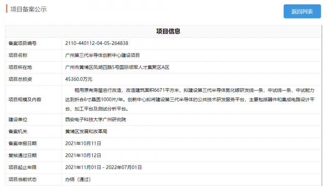Screen dimensions: 327x189
Task: Click the 项目信息 table header
Action: [x=168, y=31]
